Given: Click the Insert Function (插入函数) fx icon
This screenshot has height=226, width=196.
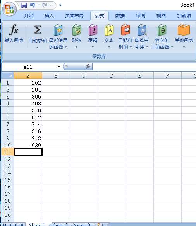Looking at the screenshot, I should (x=14, y=30).
